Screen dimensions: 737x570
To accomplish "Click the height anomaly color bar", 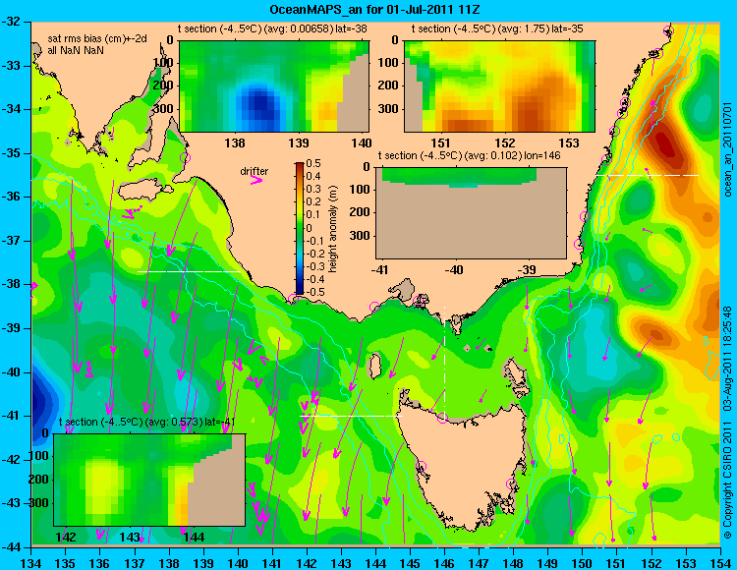I will click(300, 228).
